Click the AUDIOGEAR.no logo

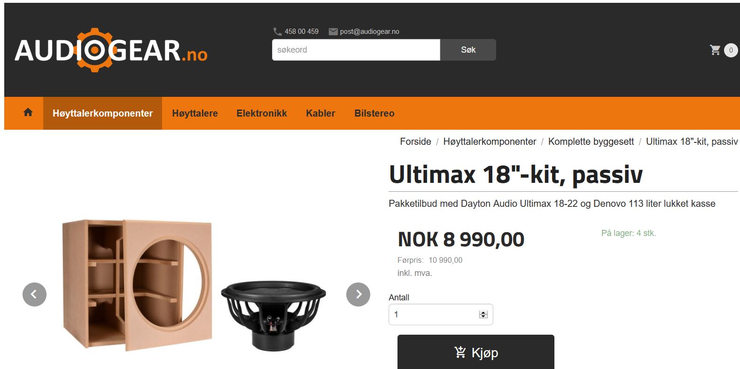[111, 50]
